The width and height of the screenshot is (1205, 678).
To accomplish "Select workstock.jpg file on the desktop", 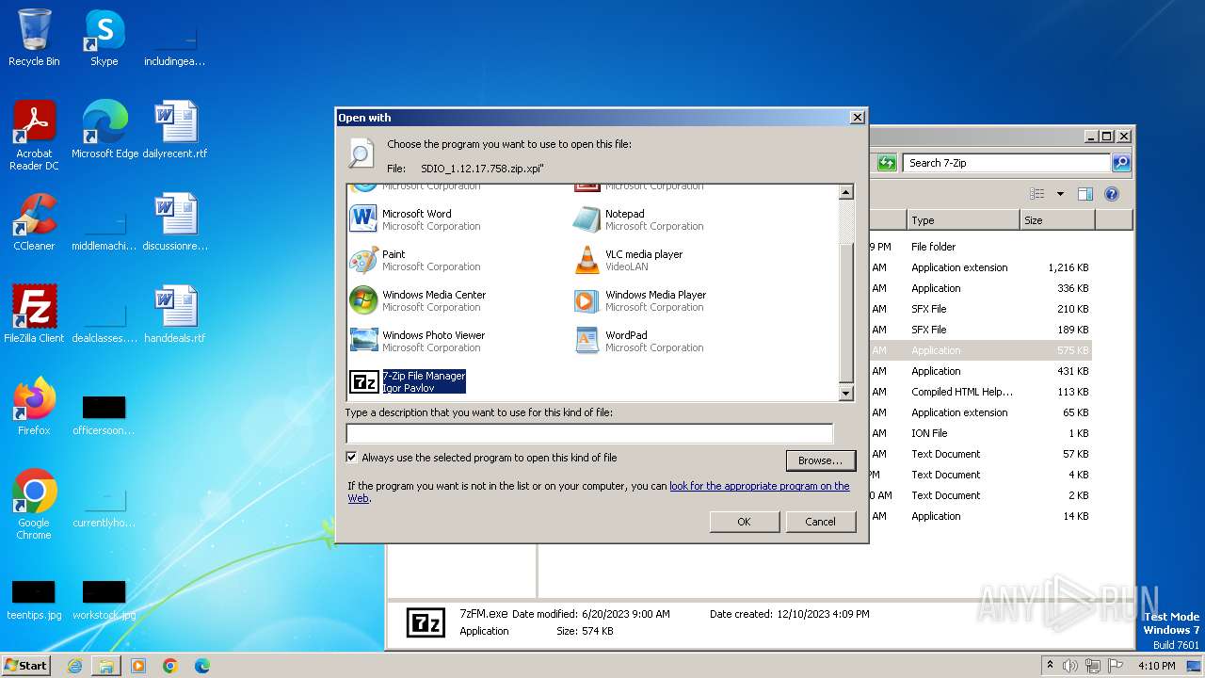I will pos(104,599).
